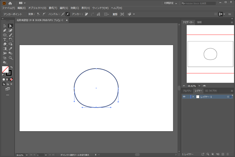Screen dimensions: 235x157
Task: Reset to default fill and stroke
Action: point(3,75)
